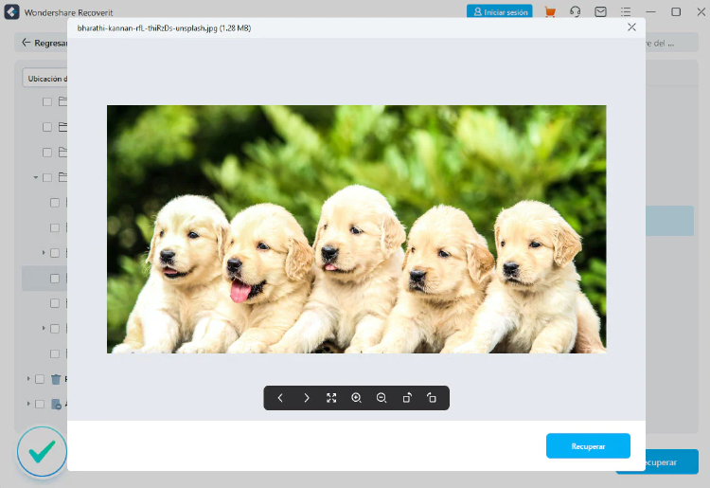Open the list menu in title bar

626,12
